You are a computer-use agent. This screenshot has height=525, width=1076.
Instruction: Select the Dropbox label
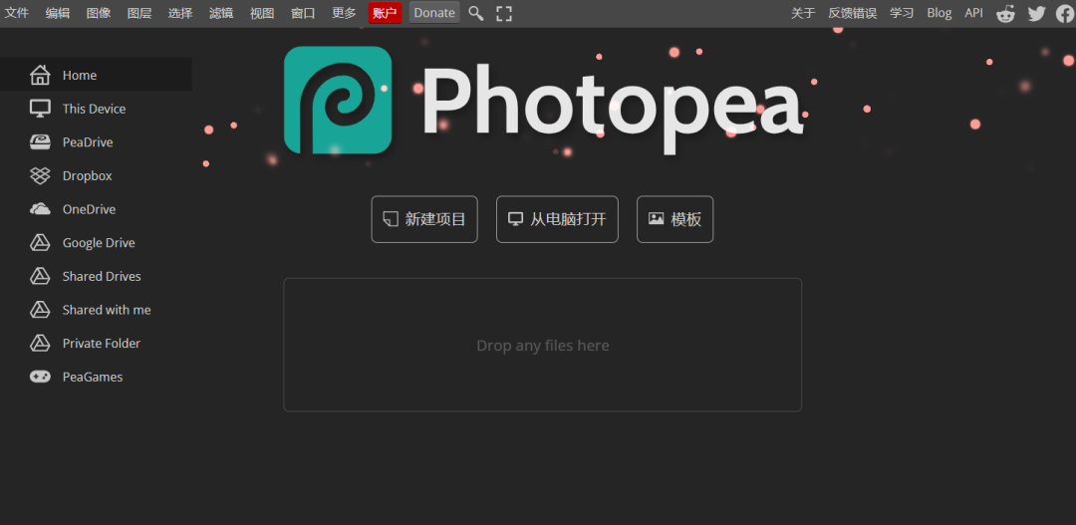point(87,175)
